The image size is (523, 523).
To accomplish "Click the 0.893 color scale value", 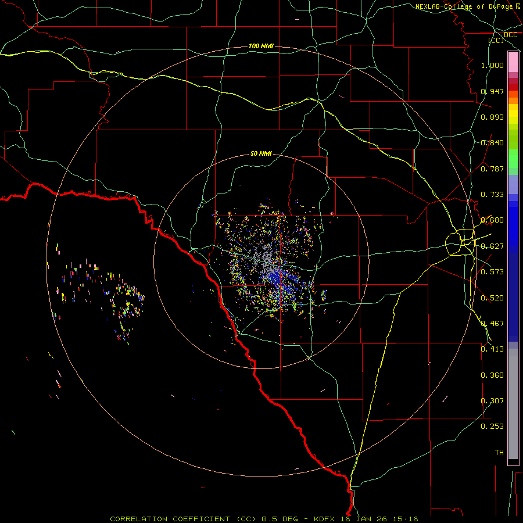I will tap(492, 117).
